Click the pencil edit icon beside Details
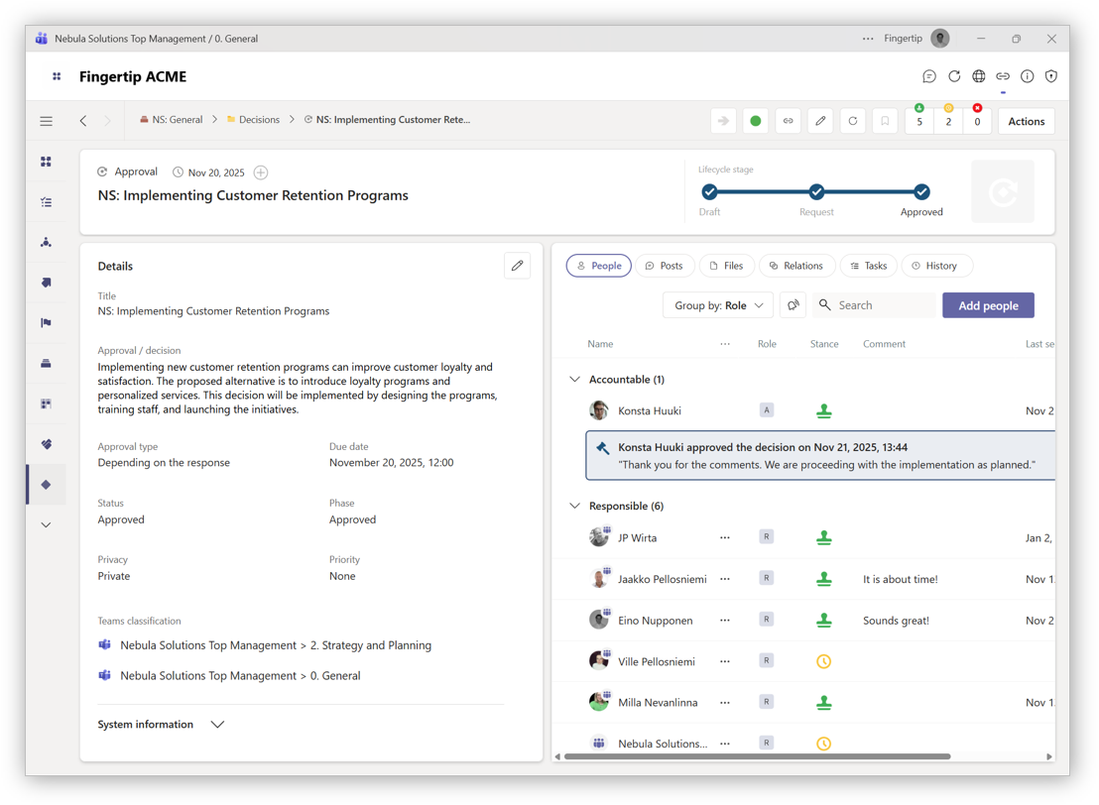Viewport: 1099px width, 805px height. coord(517,266)
